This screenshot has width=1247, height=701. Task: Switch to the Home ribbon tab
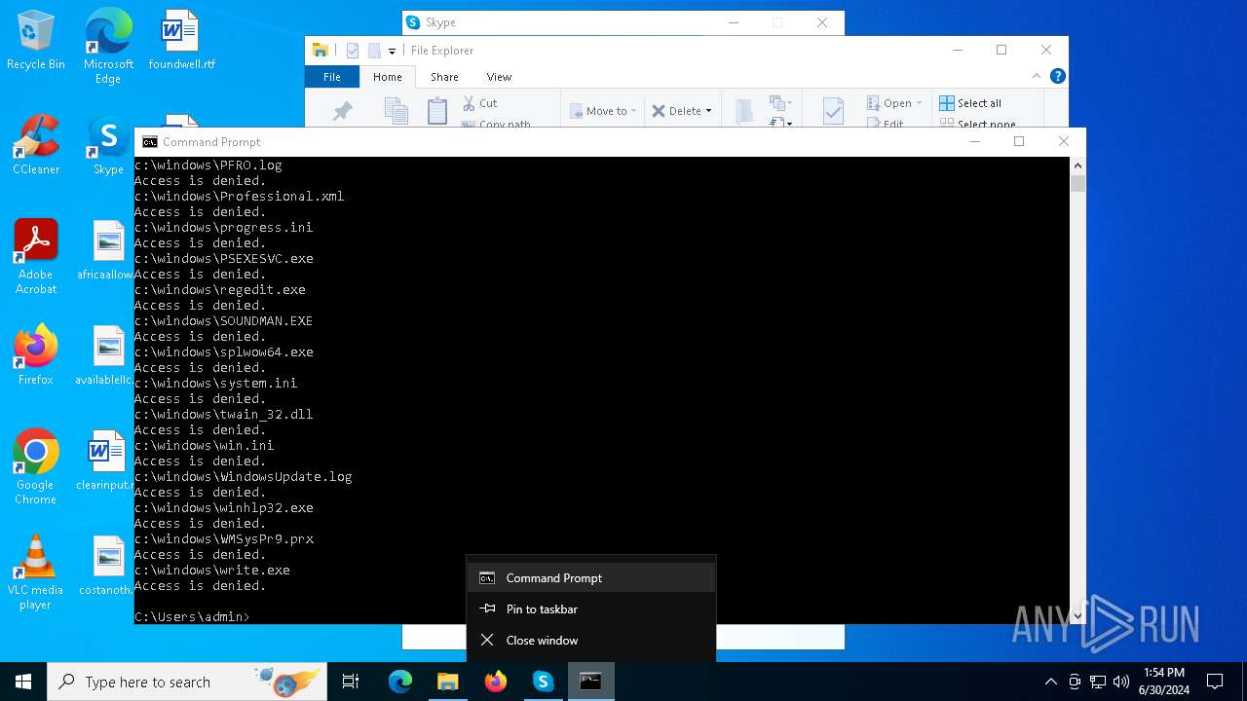tap(387, 77)
